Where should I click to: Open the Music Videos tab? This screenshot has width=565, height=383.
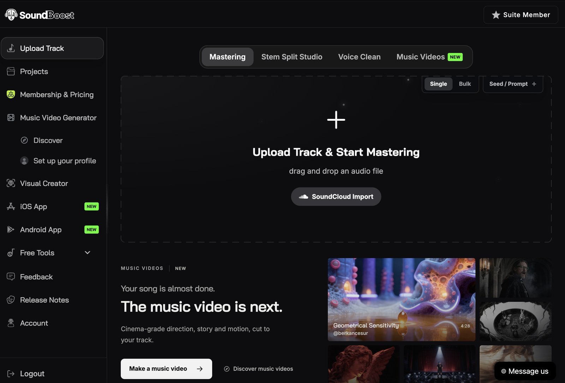point(429,57)
